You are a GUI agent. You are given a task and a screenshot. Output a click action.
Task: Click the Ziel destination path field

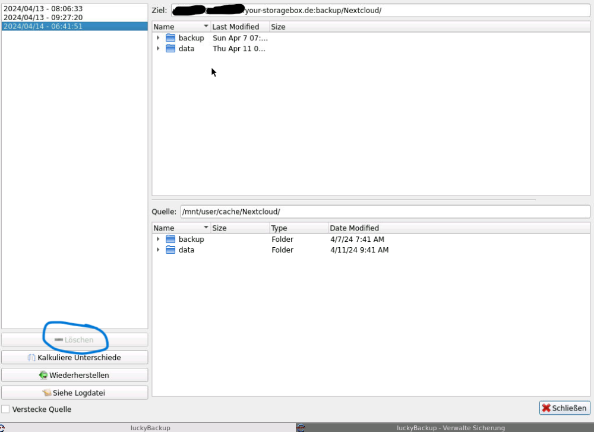[380, 10]
